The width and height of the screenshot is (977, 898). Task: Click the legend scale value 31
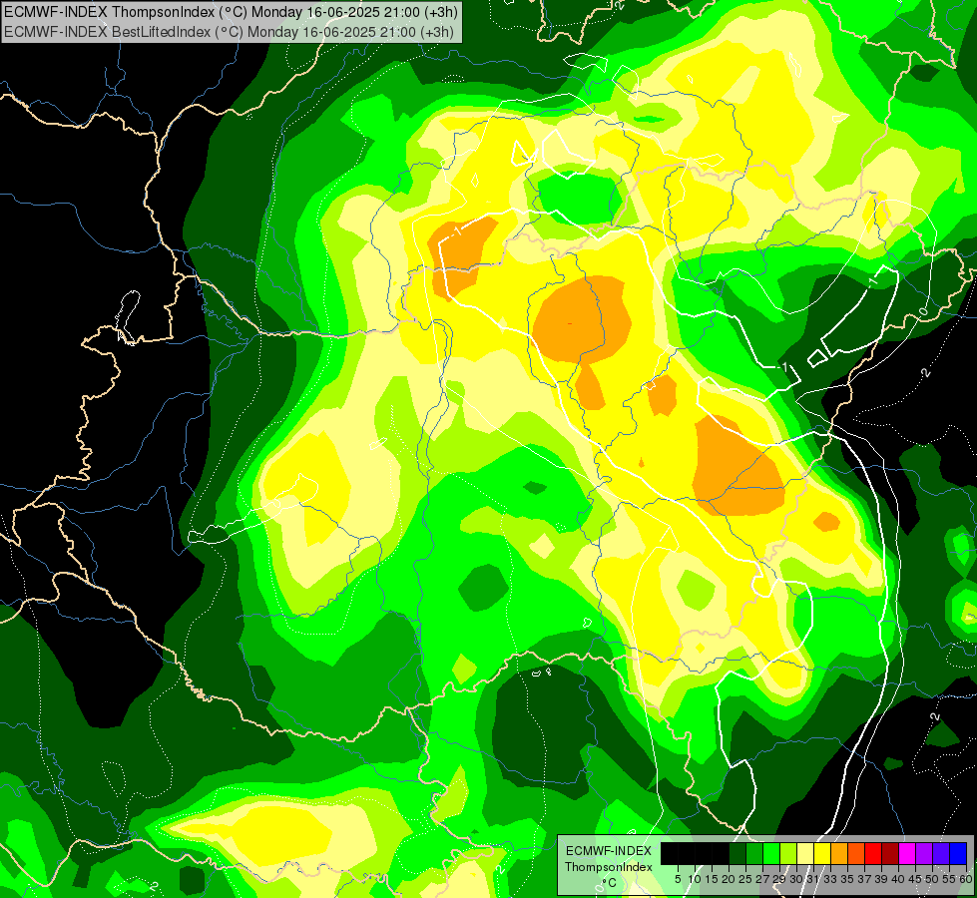[x=813, y=879]
